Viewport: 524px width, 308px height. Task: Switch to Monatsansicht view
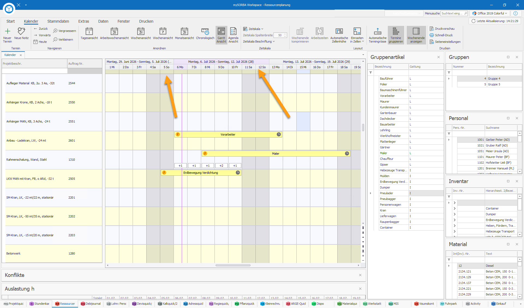click(184, 31)
